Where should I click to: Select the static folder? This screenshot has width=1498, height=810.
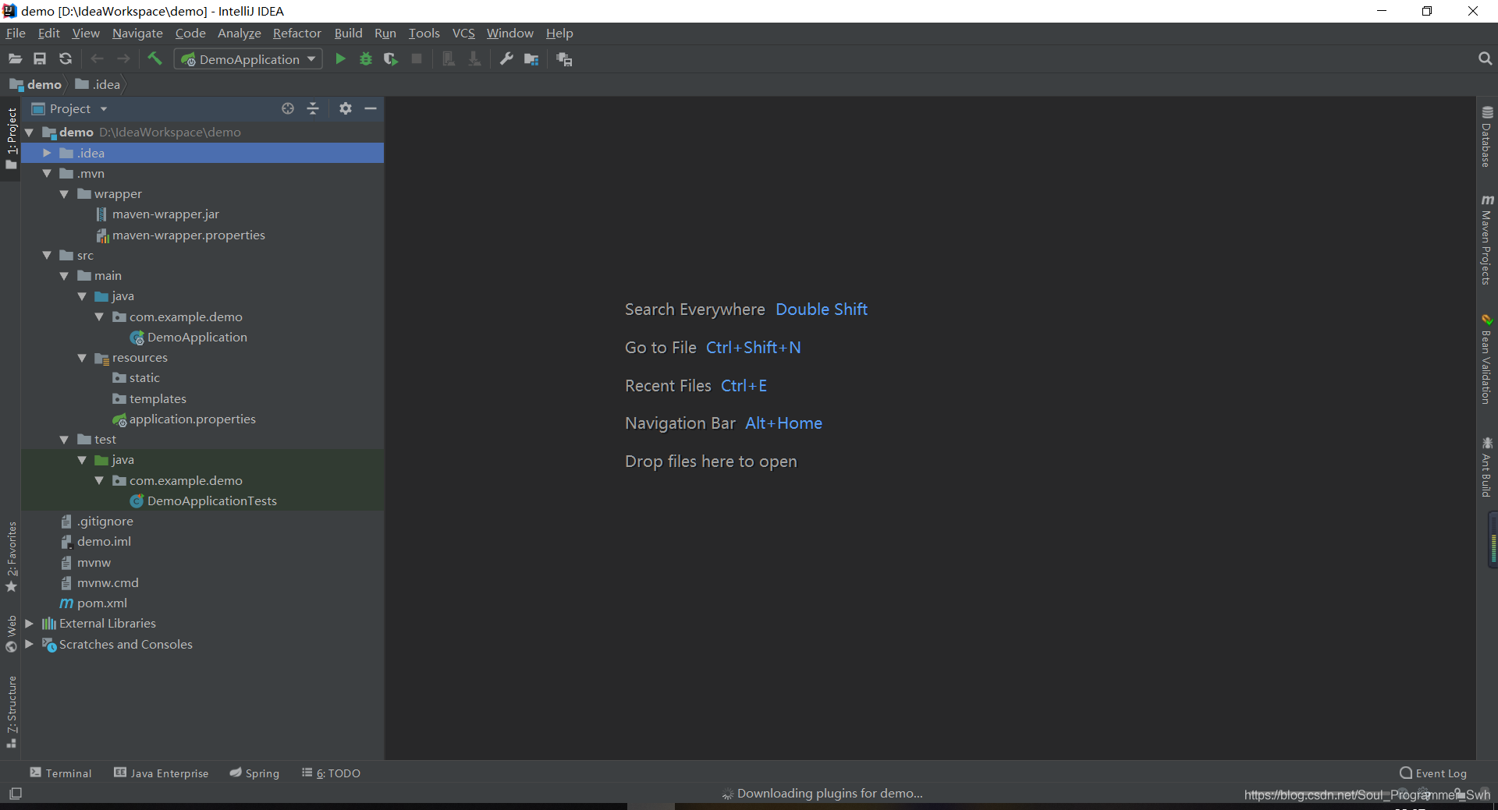pyautogui.click(x=144, y=378)
